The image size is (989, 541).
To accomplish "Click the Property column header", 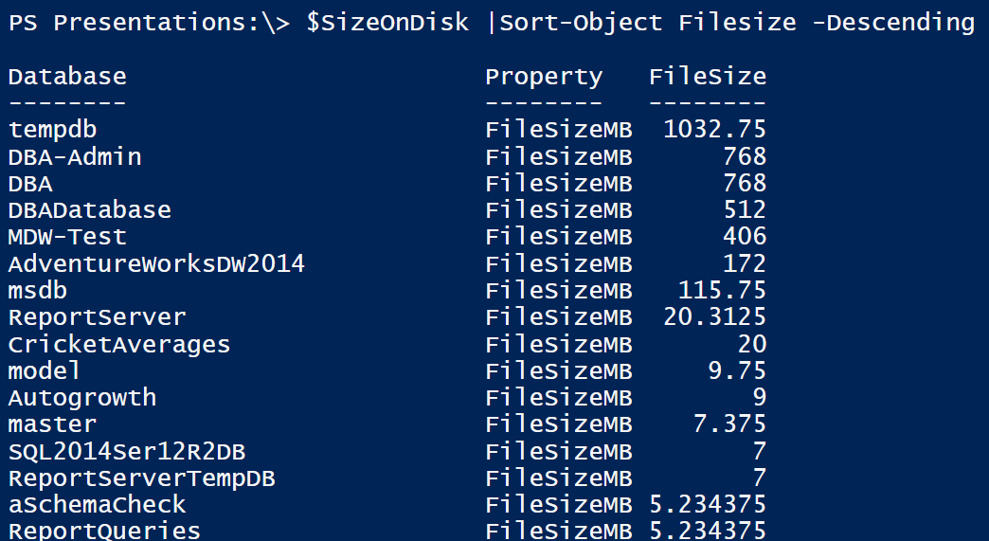I will coord(544,78).
